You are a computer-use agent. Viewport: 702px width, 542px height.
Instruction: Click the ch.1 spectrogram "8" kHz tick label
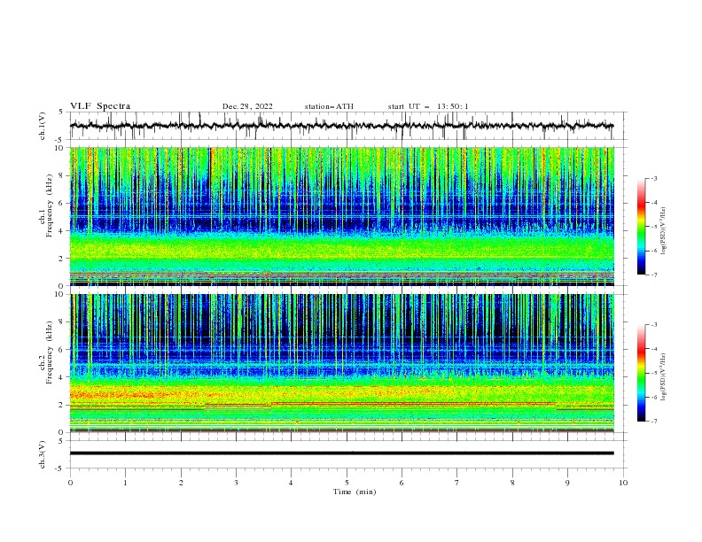pos(62,175)
